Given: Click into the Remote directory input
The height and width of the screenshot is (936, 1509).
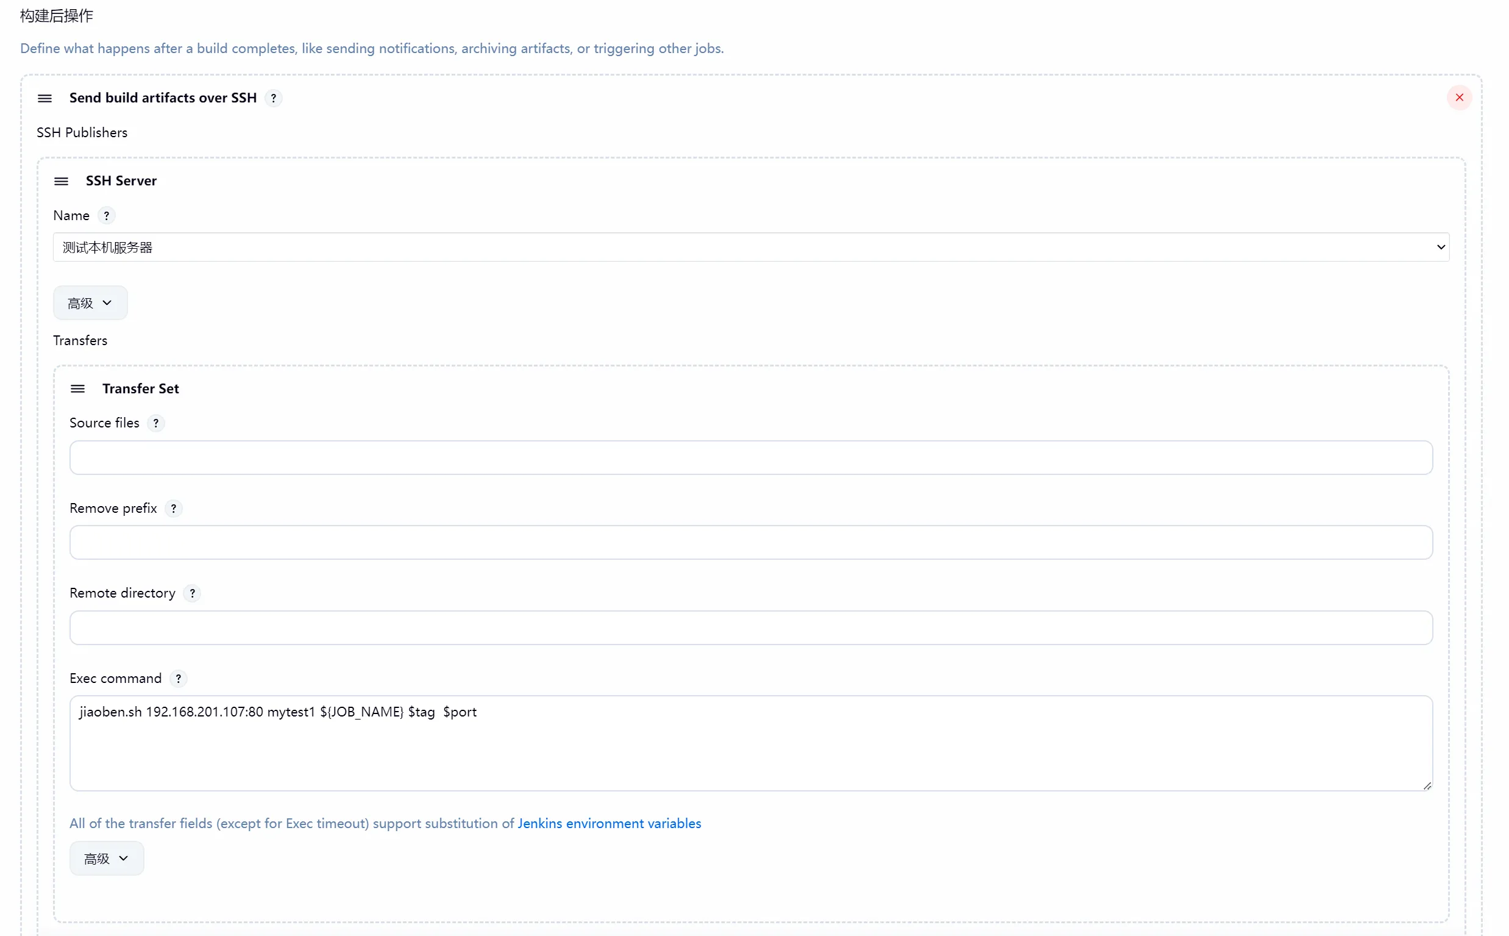Looking at the screenshot, I should pos(750,627).
